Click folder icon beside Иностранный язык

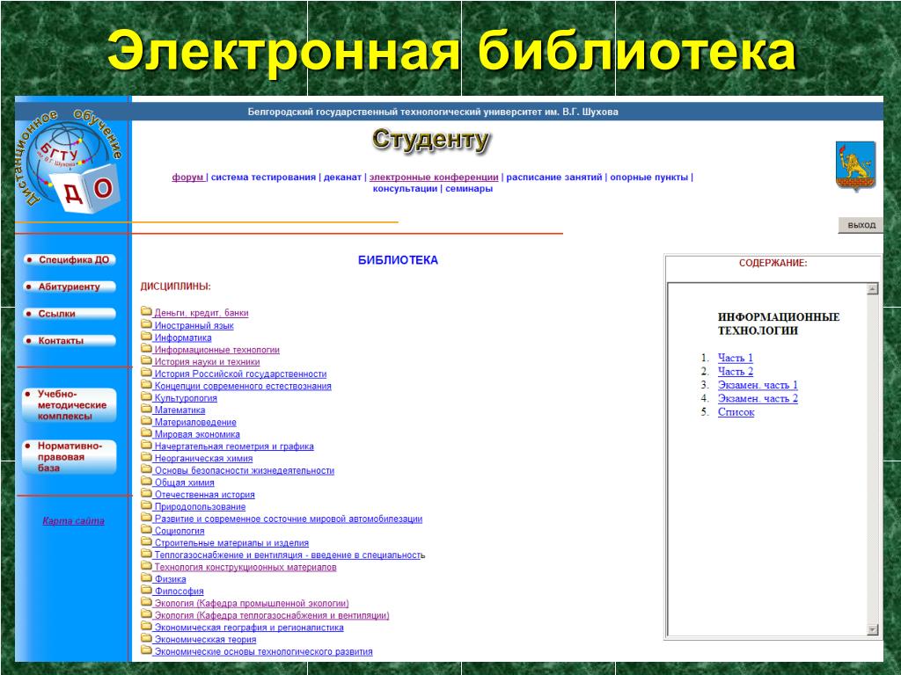pyautogui.click(x=147, y=324)
